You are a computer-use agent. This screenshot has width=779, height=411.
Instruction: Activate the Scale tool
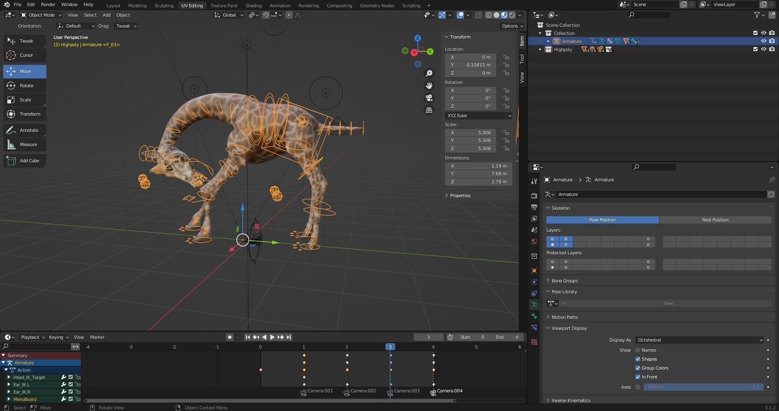[x=25, y=100]
